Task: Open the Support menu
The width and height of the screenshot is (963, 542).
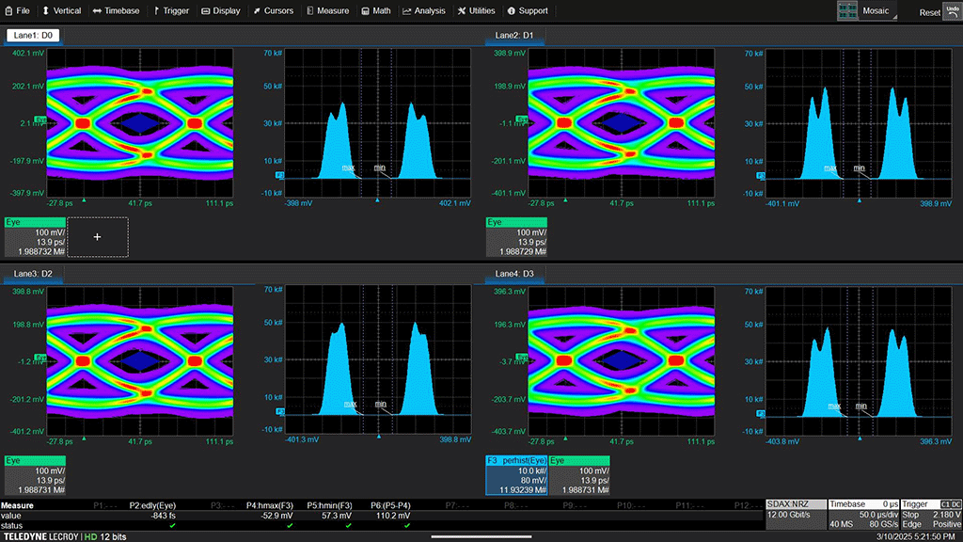Action: pyautogui.click(x=527, y=11)
